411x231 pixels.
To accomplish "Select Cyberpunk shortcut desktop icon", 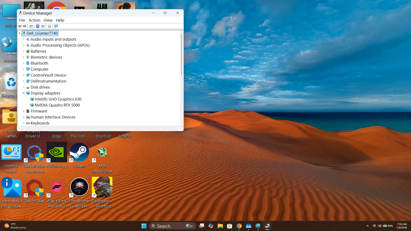I will click(102, 193).
